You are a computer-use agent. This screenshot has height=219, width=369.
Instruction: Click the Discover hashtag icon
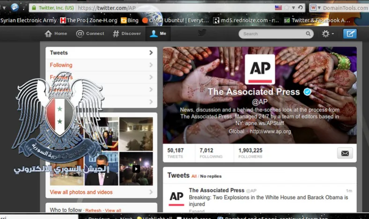click(x=116, y=34)
